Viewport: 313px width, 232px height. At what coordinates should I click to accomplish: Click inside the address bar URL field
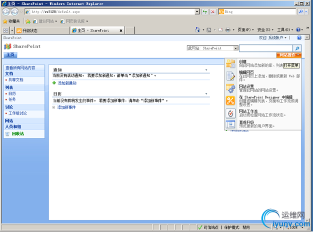click(x=112, y=12)
